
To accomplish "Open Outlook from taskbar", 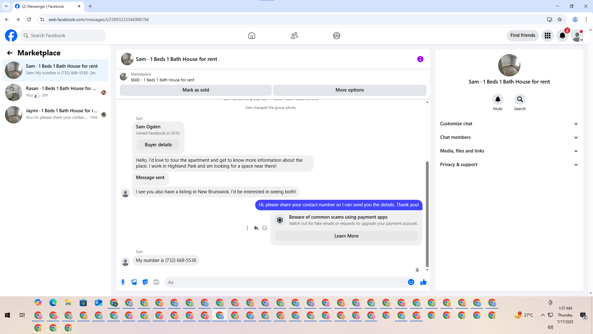I will point(99,302).
